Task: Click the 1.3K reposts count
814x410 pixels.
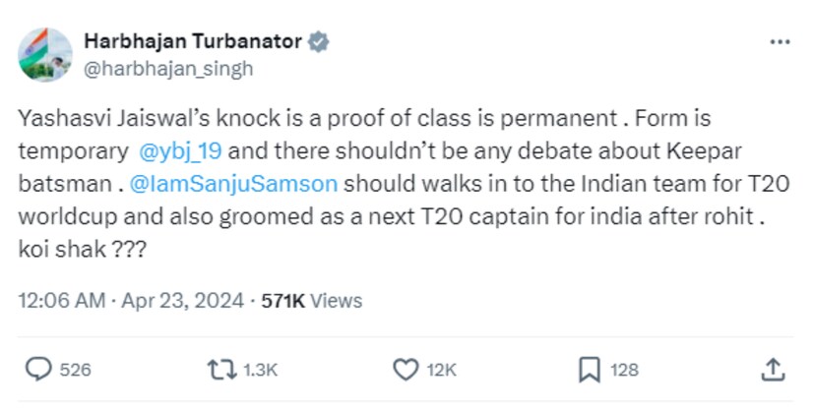Action: [x=260, y=370]
